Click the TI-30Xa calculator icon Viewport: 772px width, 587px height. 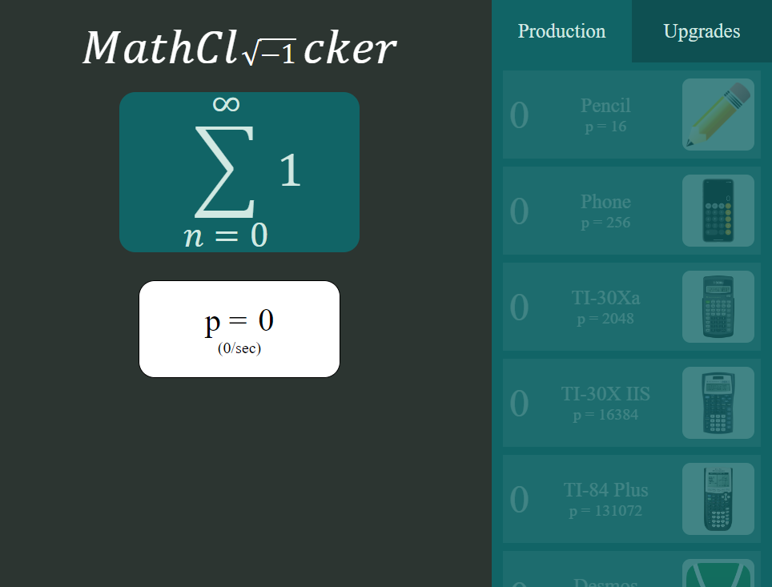tap(718, 306)
